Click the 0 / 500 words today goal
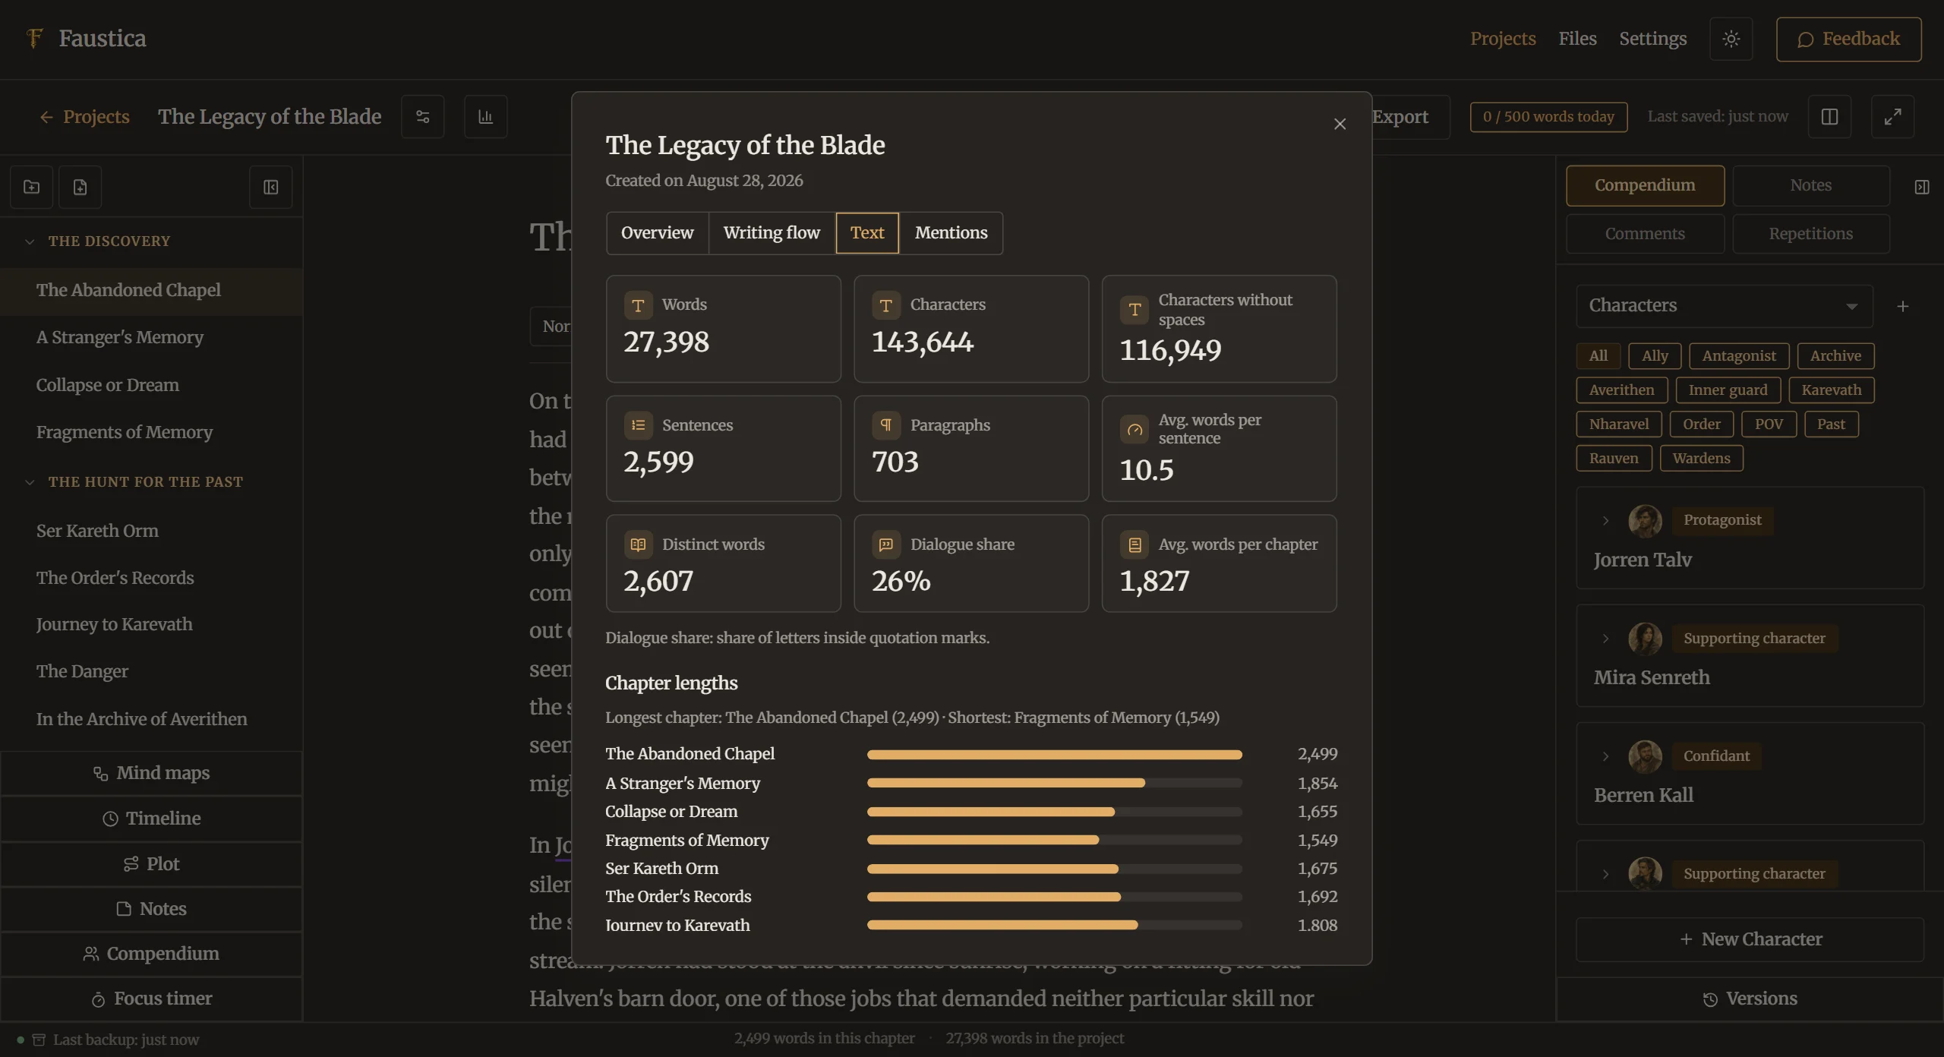 [x=1548, y=117]
